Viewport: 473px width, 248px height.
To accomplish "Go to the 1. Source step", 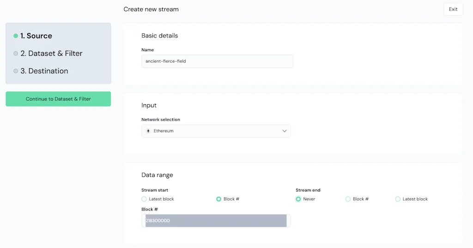I will pos(36,36).
